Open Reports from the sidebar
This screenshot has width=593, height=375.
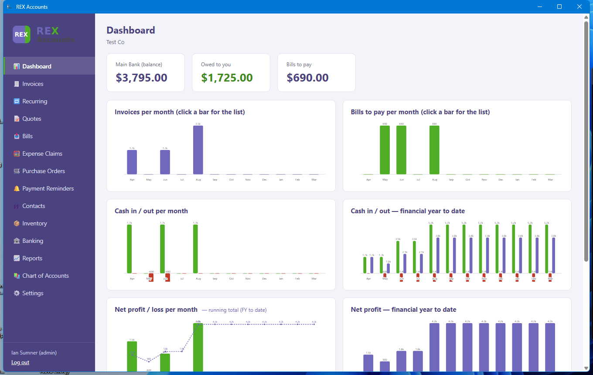(49, 258)
